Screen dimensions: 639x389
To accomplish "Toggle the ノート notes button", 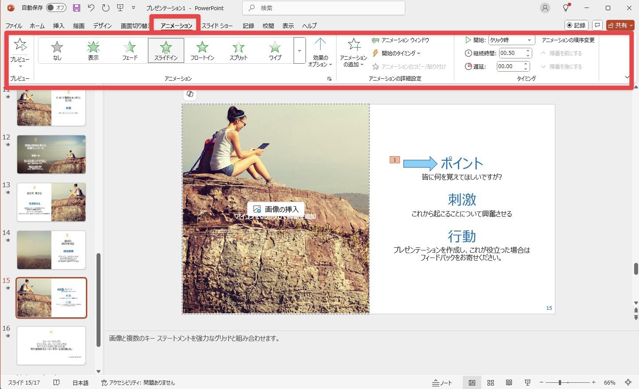I will pyautogui.click(x=442, y=382).
